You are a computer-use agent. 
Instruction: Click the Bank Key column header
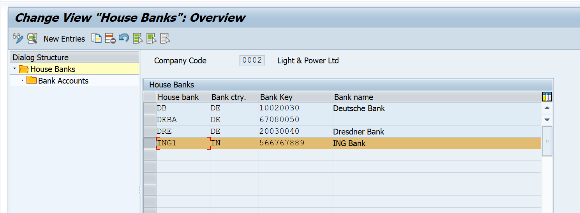click(296, 97)
